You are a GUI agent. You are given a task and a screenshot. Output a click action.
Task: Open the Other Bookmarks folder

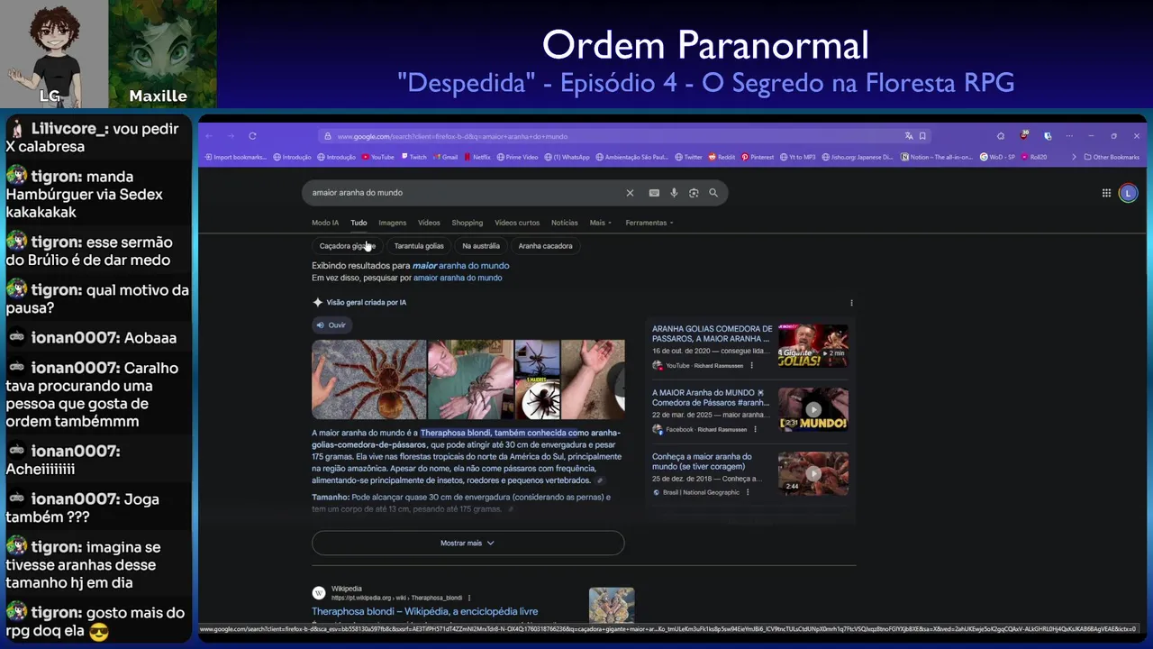coord(1112,157)
